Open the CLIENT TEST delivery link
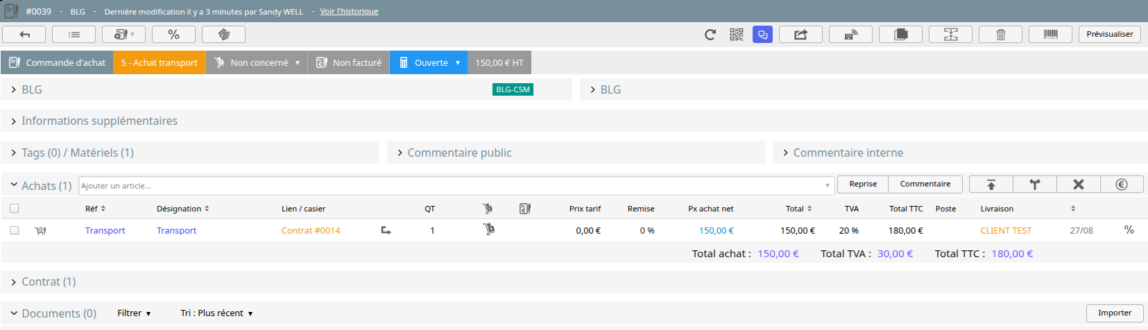 (x=1006, y=231)
